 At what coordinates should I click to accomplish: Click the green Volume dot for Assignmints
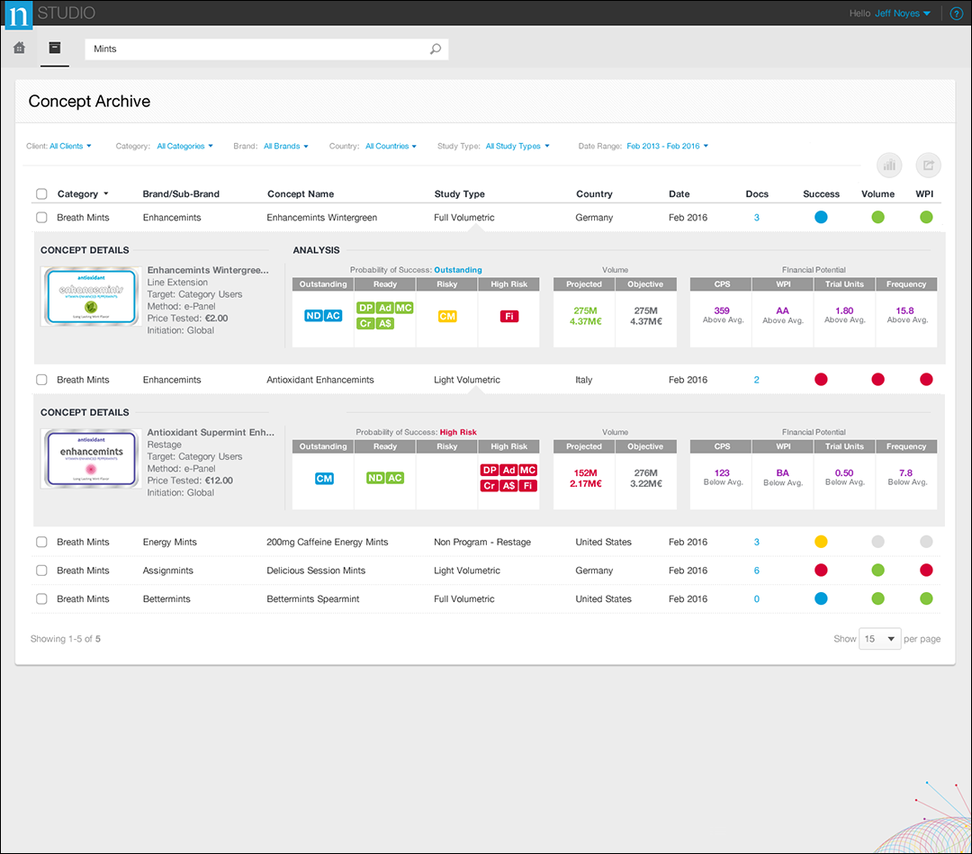click(x=877, y=571)
